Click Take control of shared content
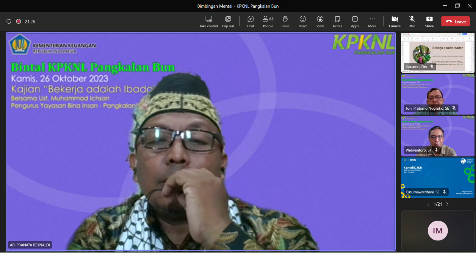476x253 pixels. tap(209, 22)
